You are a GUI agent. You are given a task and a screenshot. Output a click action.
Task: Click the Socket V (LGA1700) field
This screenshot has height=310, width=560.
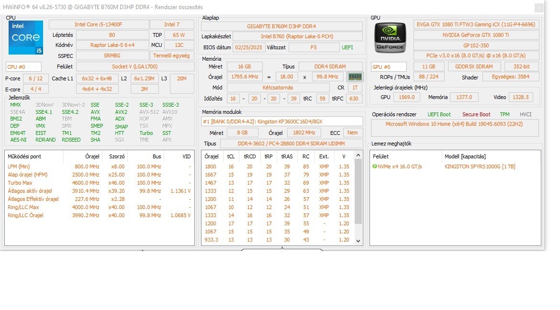(135, 67)
